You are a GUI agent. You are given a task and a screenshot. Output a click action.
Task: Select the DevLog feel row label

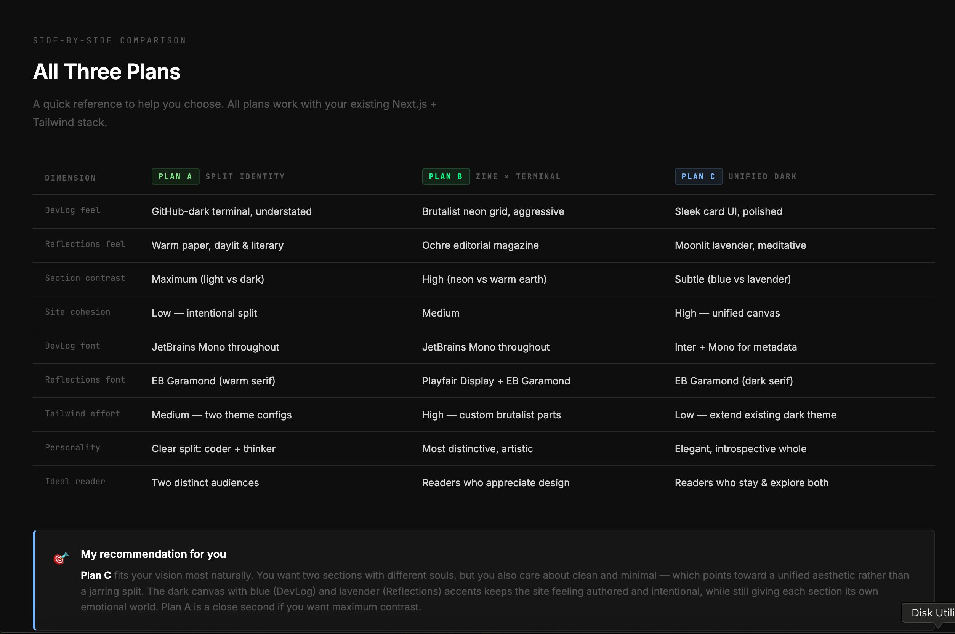[72, 210]
